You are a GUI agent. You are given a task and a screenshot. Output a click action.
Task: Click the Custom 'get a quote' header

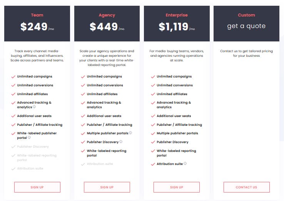click(246, 23)
